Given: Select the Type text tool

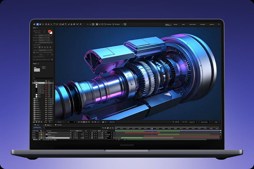Looking at the screenshot, I should click(66, 24).
